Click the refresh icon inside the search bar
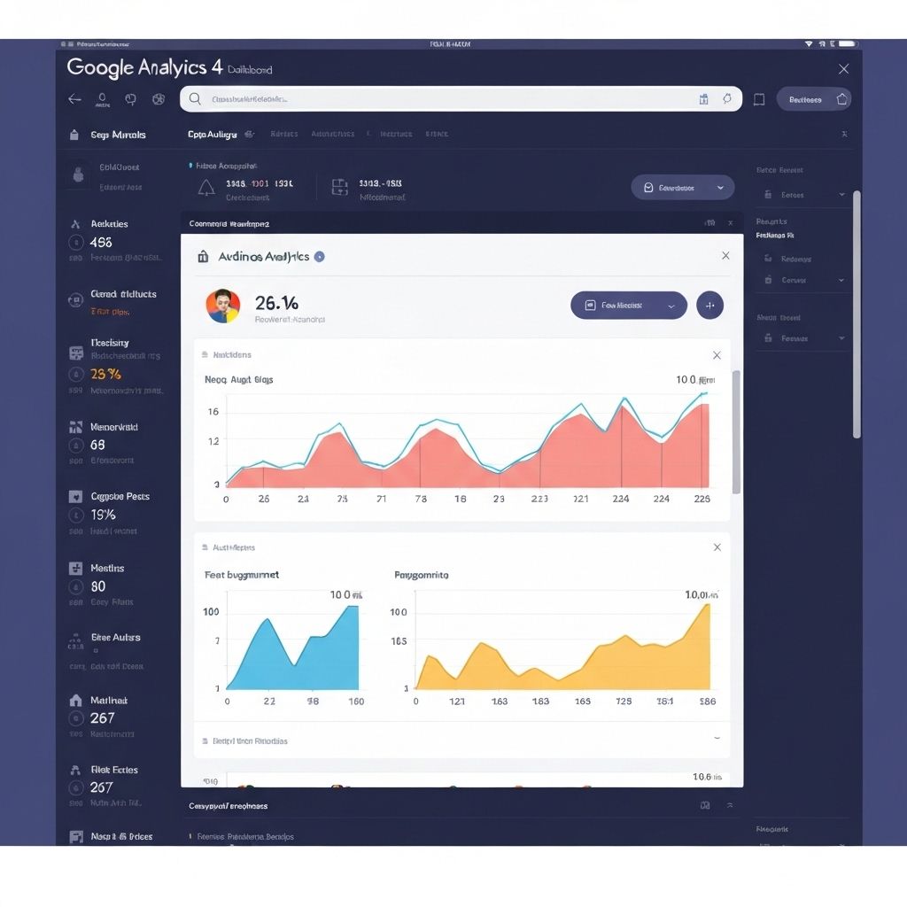Screen dimensions: 907x907 coord(727,99)
